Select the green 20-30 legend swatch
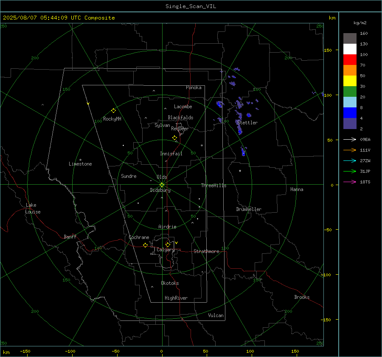This screenshot has width=382, height=357. [350, 91]
